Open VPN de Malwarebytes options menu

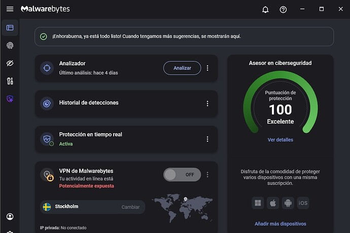pyautogui.click(x=207, y=175)
